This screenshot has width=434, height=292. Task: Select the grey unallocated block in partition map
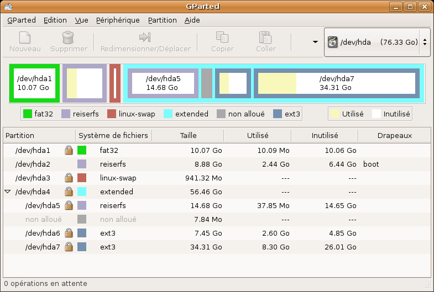click(x=206, y=83)
